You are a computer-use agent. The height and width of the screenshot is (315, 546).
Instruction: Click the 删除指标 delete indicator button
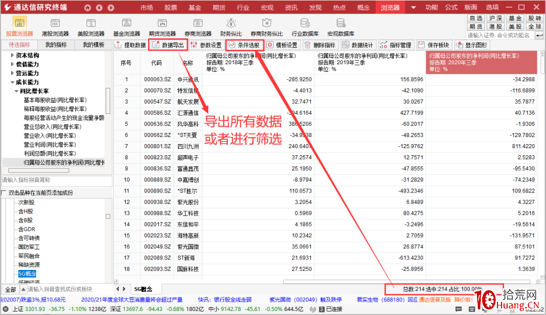pos(320,45)
